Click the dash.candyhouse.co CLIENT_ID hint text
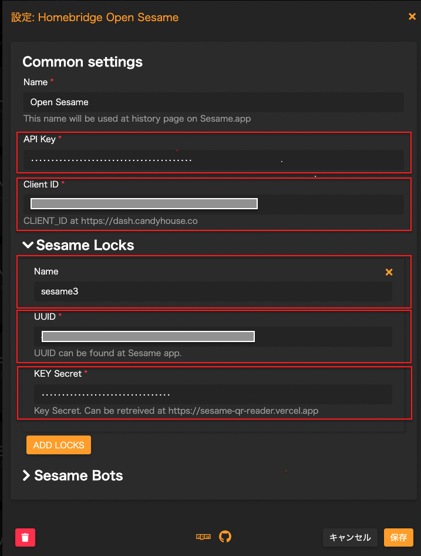The image size is (421, 556). (110, 222)
